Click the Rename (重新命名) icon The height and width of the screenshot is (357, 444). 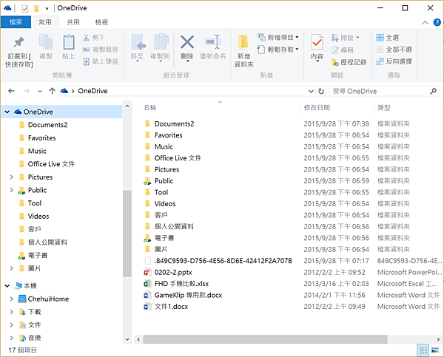[213, 42]
